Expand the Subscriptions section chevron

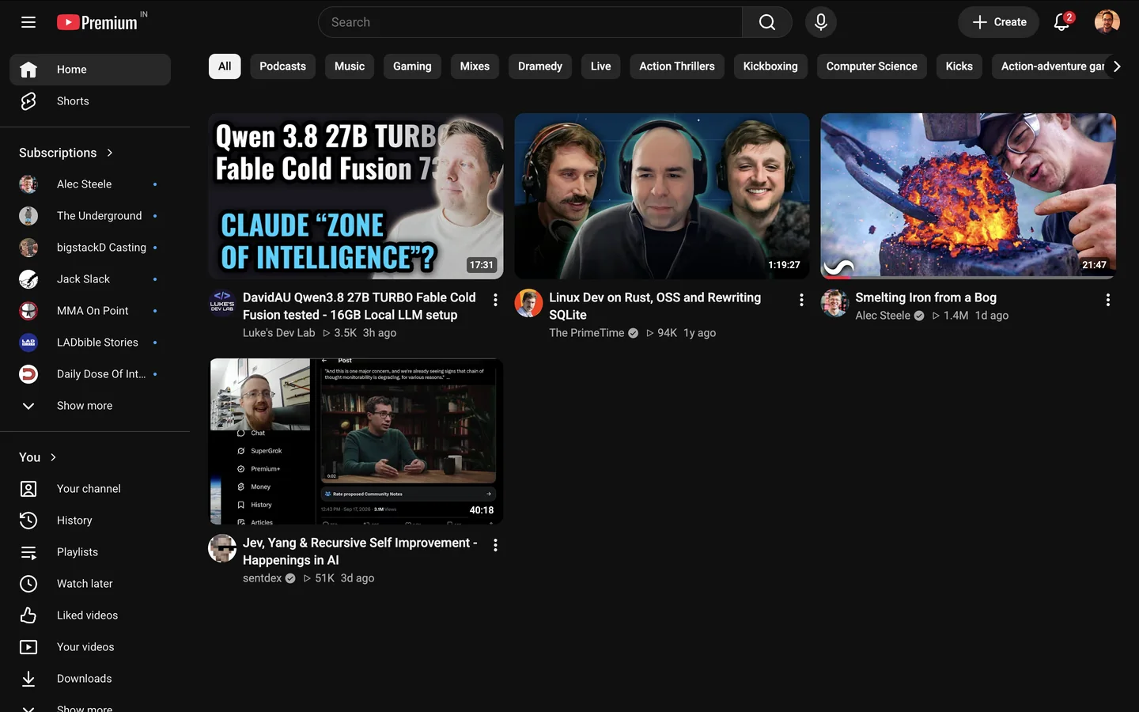pos(110,153)
